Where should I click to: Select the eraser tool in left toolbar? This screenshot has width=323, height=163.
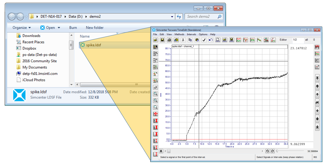[x=155, y=87]
